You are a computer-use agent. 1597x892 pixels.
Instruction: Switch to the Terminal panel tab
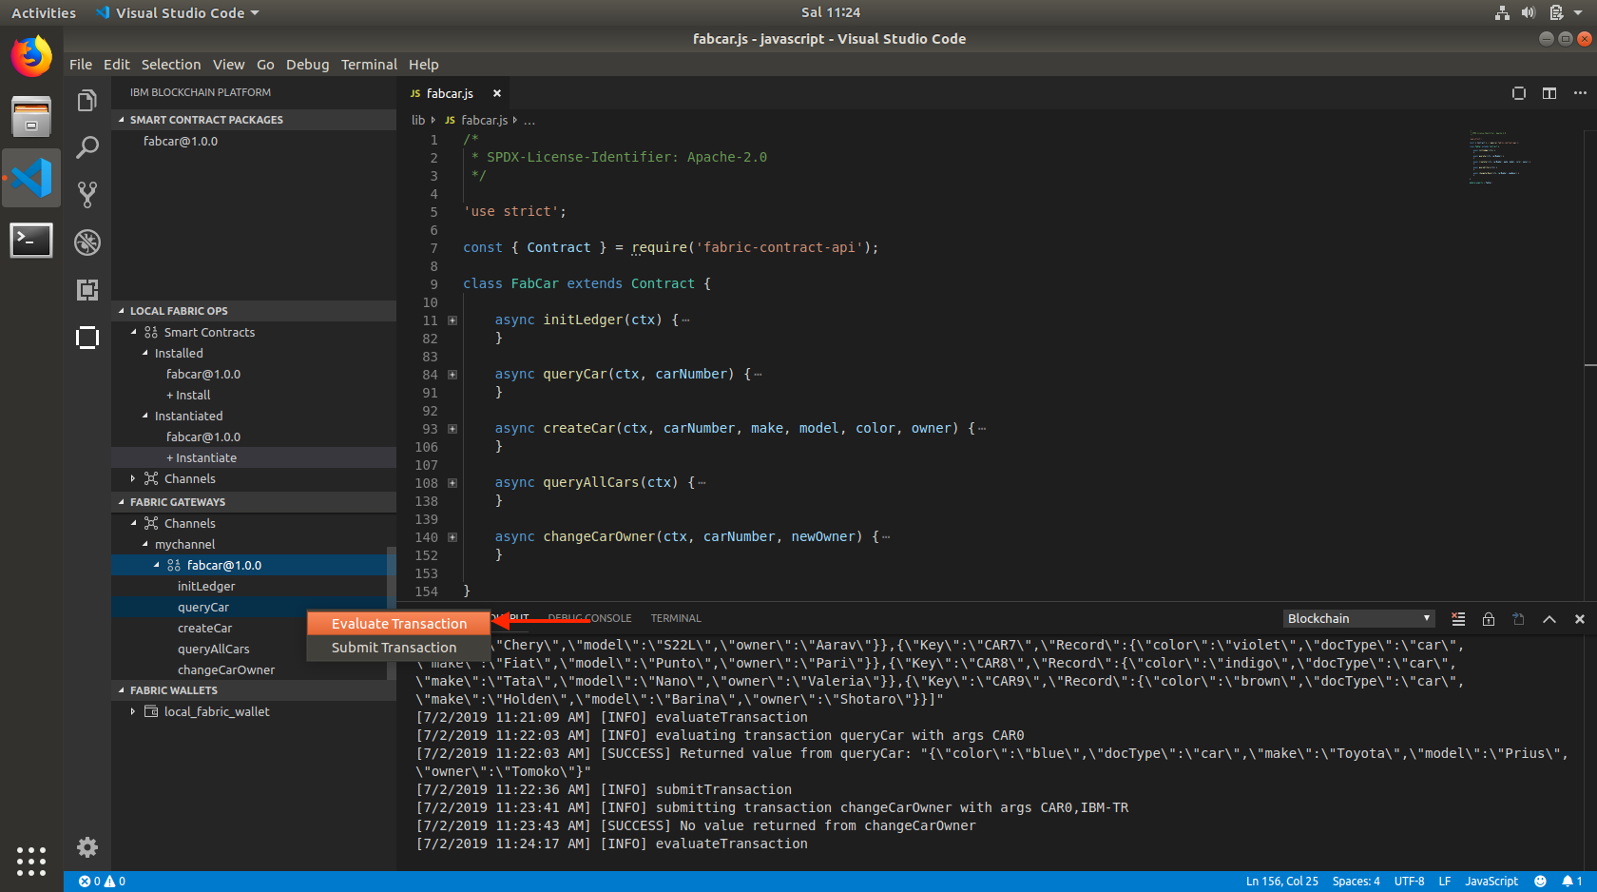point(676,618)
